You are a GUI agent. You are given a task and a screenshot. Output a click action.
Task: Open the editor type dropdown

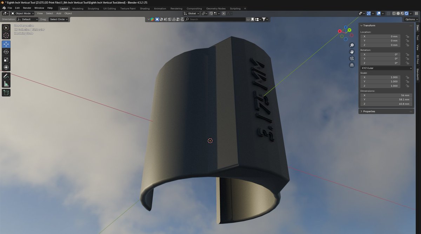[6, 13]
